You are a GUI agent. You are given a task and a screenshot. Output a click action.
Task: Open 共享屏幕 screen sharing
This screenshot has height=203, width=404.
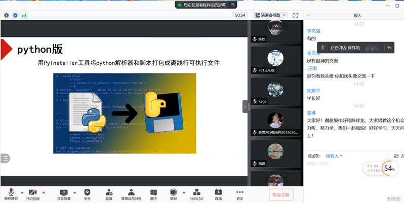pyautogui.click(x=63, y=192)
